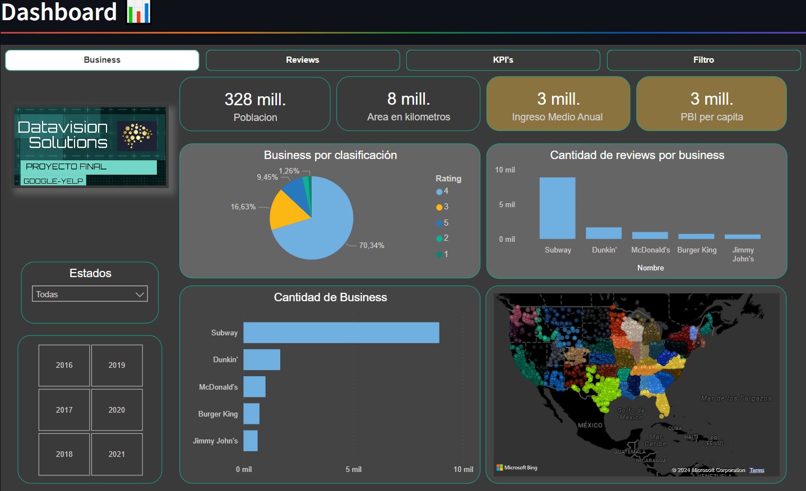Click the Cantidad de Business chart title

tap(330, 297)
